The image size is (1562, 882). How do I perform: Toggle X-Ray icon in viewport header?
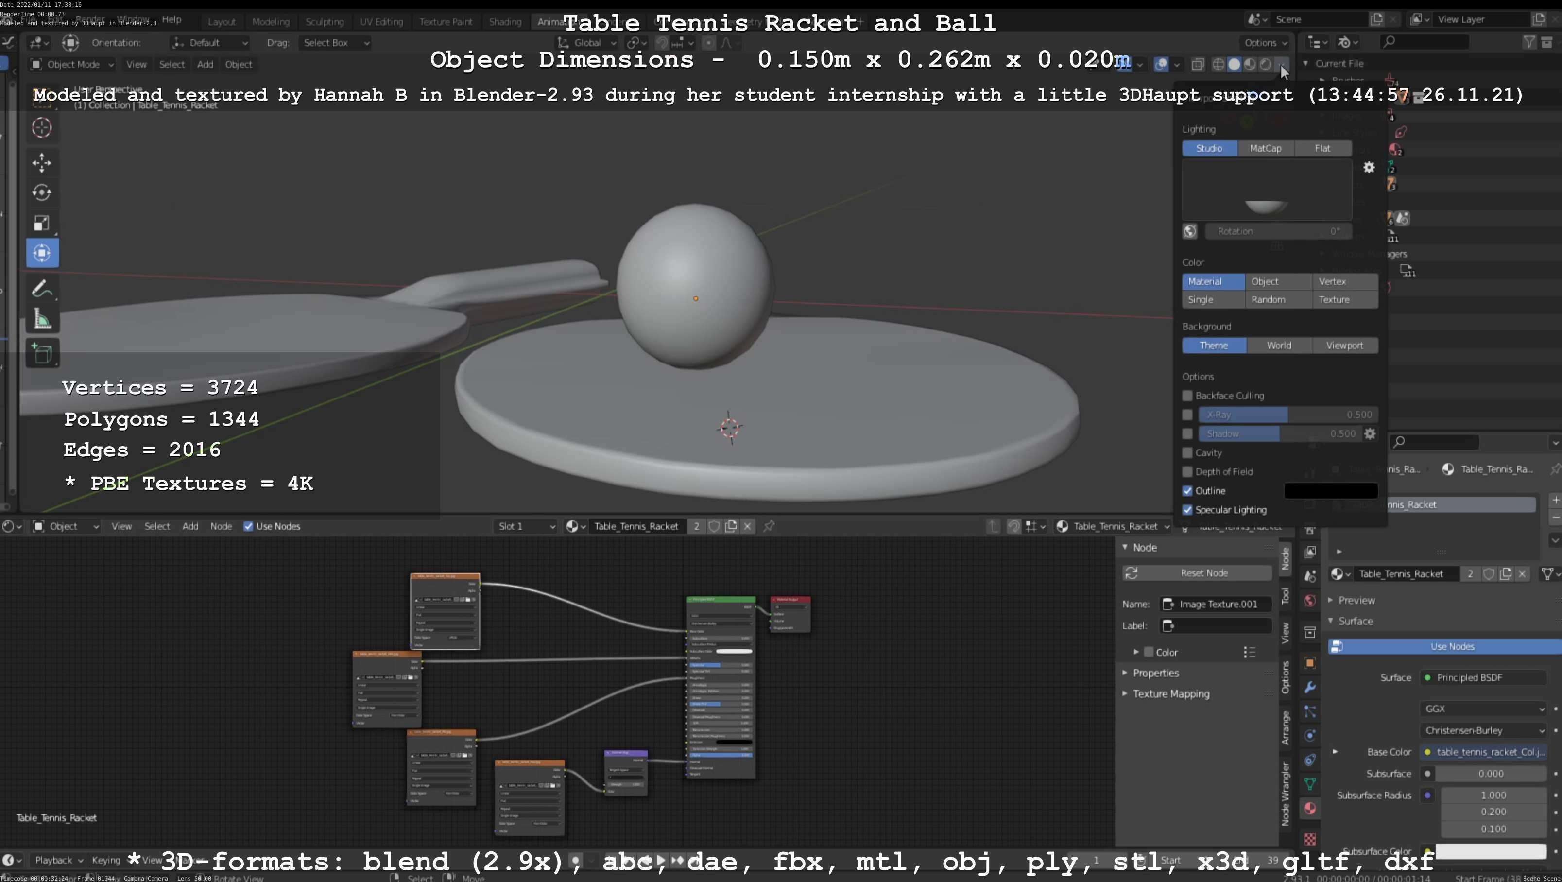[x=1198, y=64]
